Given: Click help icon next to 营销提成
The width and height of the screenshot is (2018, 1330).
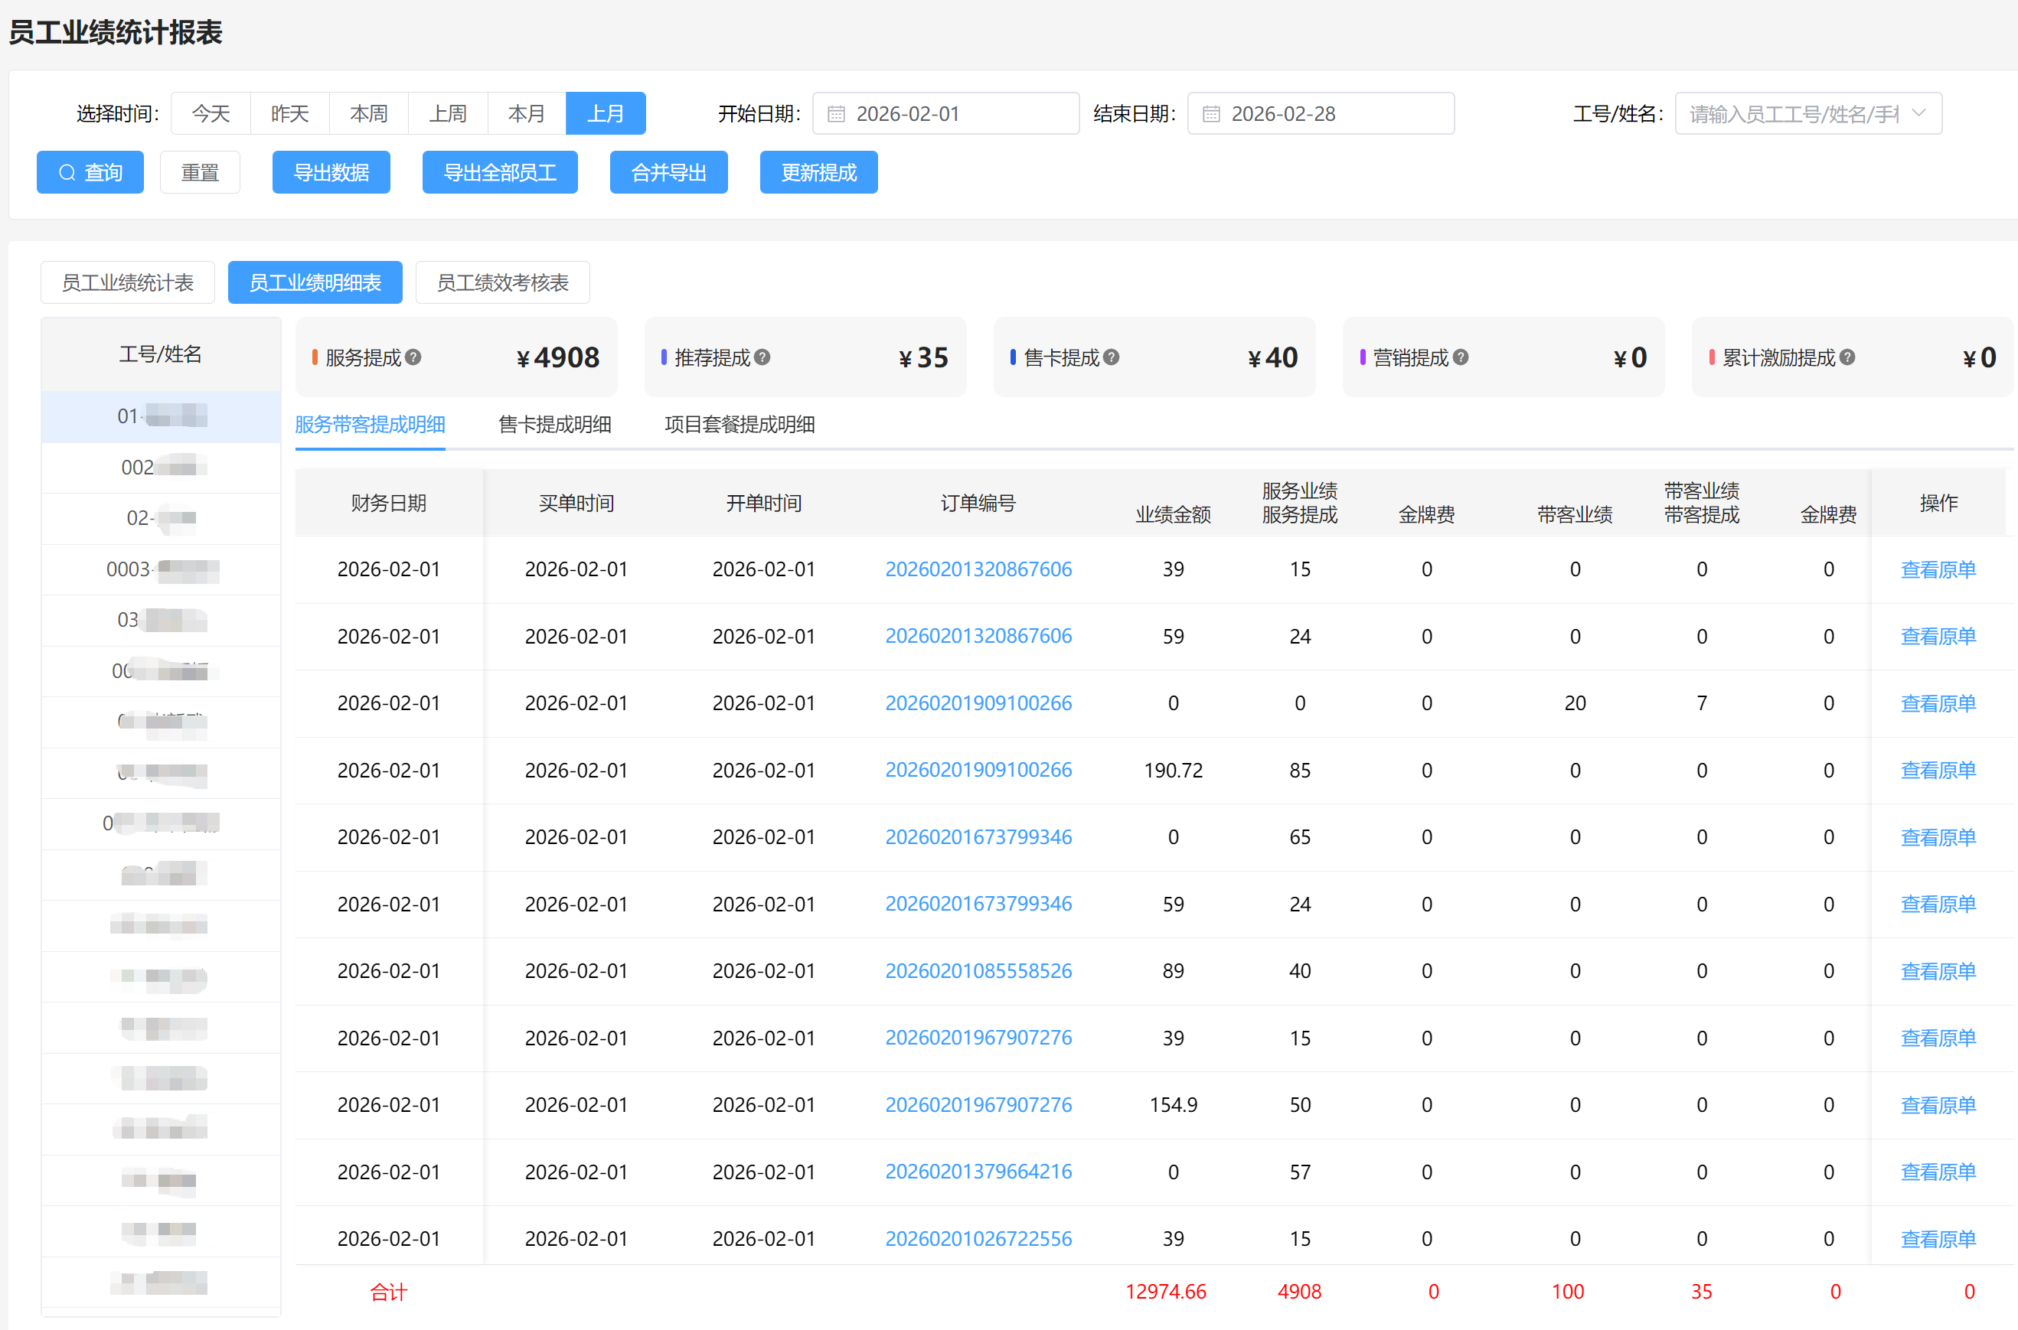Looking at the screenshot, I should tap(1461, 357).
